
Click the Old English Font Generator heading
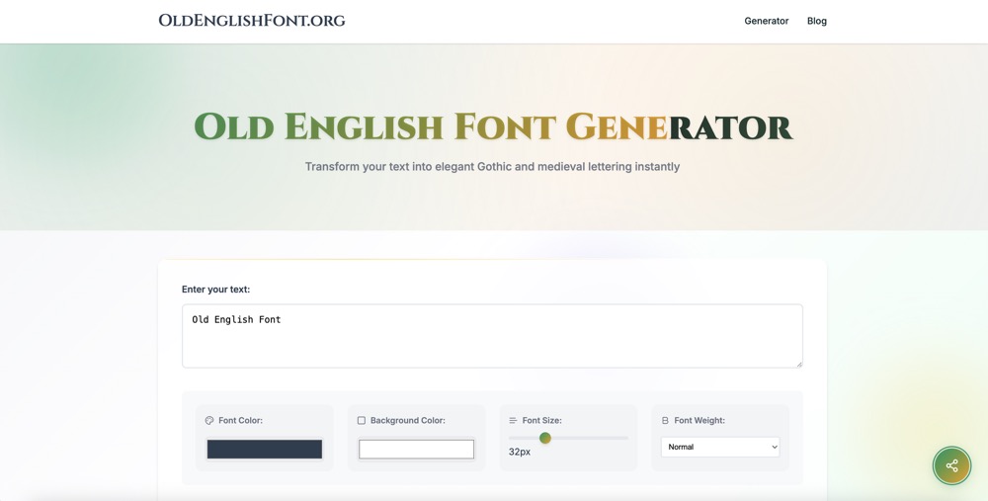coord(492,127)
